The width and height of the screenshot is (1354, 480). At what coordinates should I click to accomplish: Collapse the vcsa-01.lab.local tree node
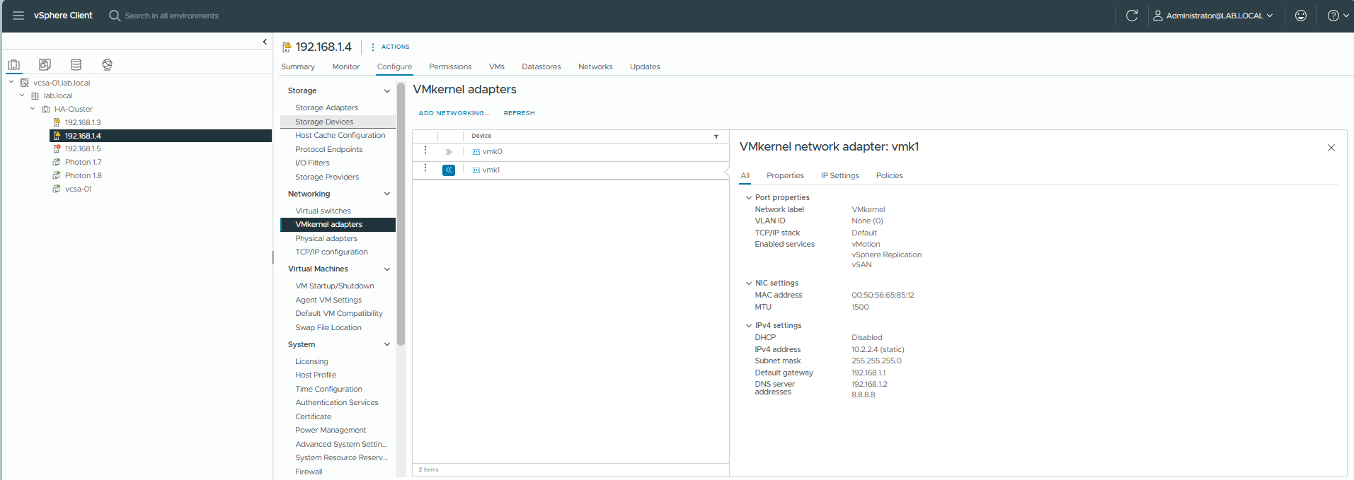pyautogui.click(x=11, y=82)
